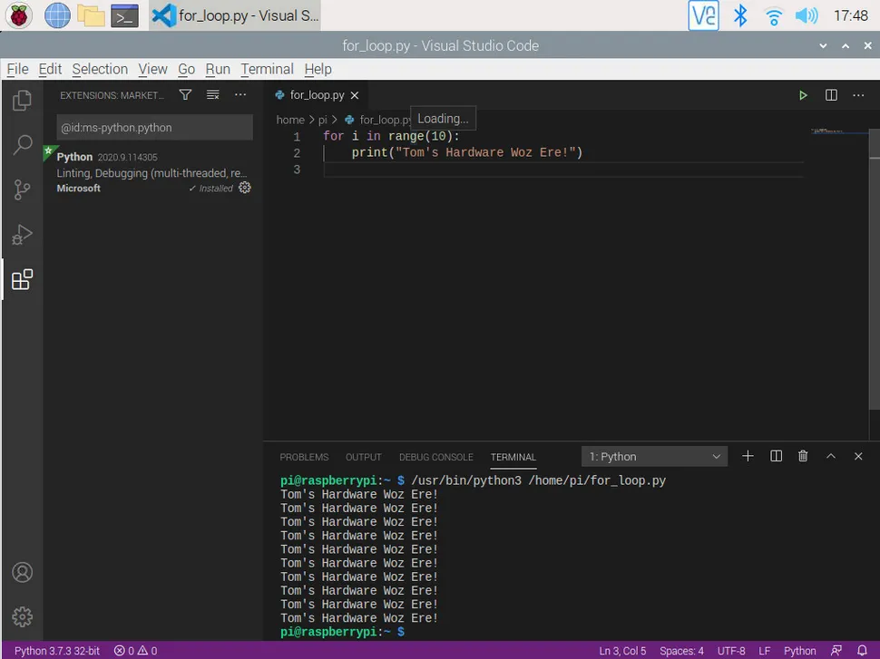The height and width of the screenshot is (659, 880).
Task: Click the Bluetooth tray icon
Action: (x=741, y=15)
